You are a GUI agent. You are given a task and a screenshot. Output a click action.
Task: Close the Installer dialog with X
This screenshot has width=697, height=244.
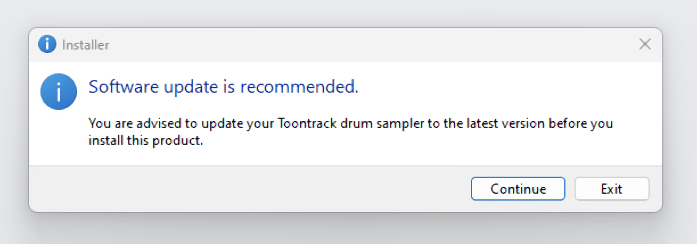coord(645,44)
